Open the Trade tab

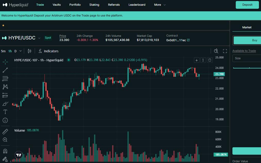click(x=40, y=5)
